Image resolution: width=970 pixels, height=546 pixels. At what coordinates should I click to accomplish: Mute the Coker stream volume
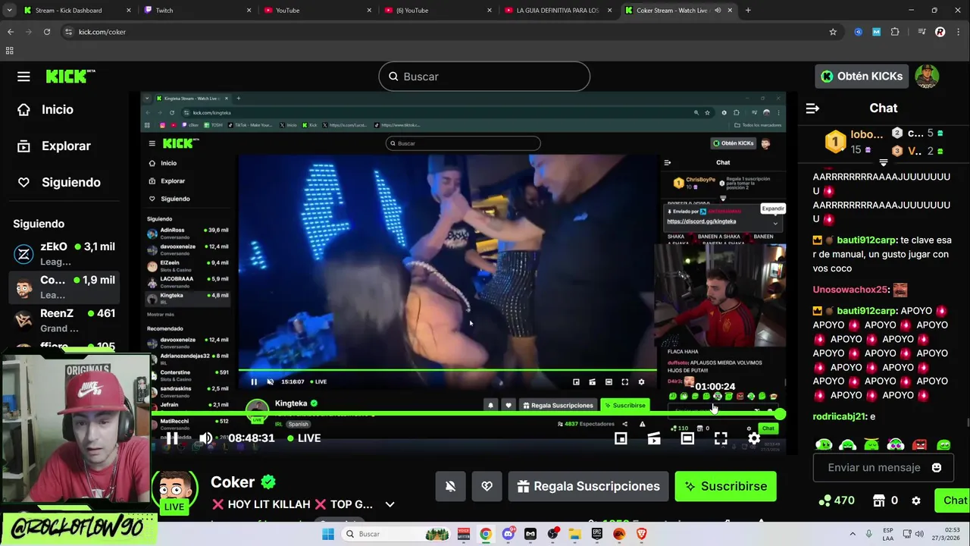[x=205, y=438]
